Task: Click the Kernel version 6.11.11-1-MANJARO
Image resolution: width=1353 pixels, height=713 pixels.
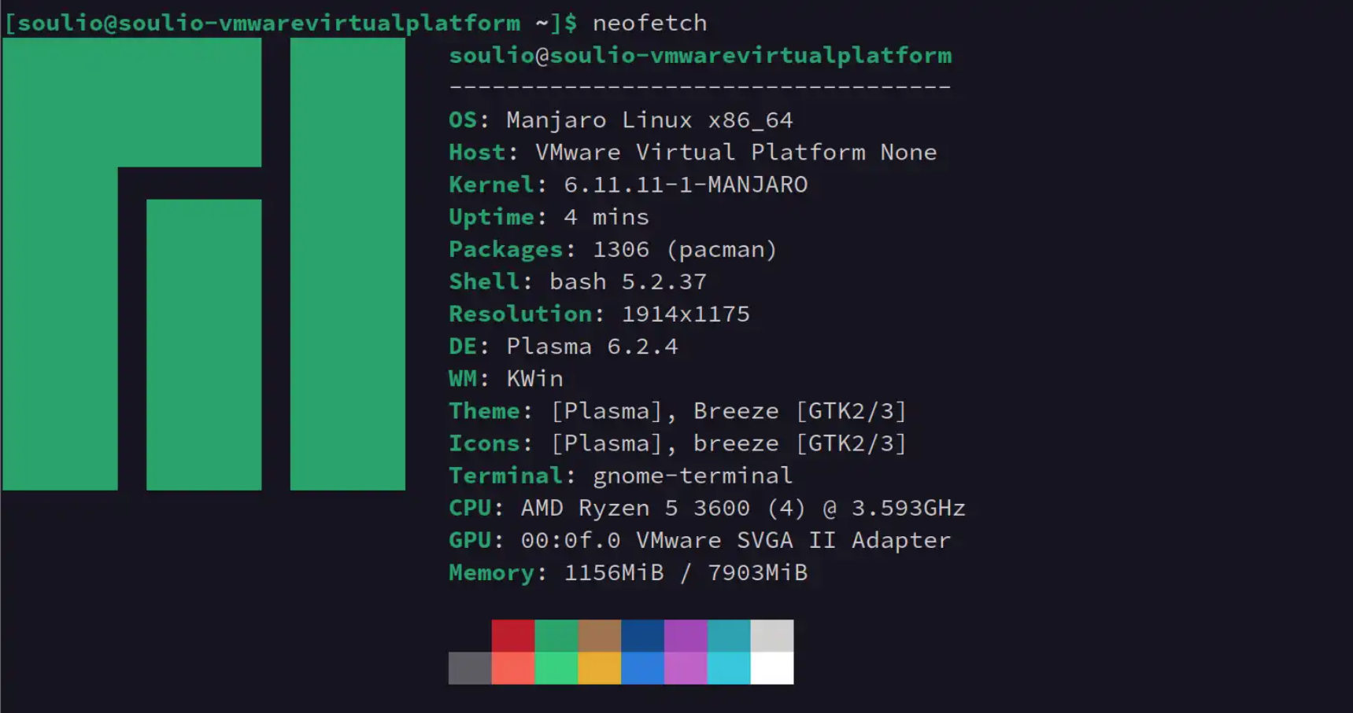Action: [x=685, y=185]
